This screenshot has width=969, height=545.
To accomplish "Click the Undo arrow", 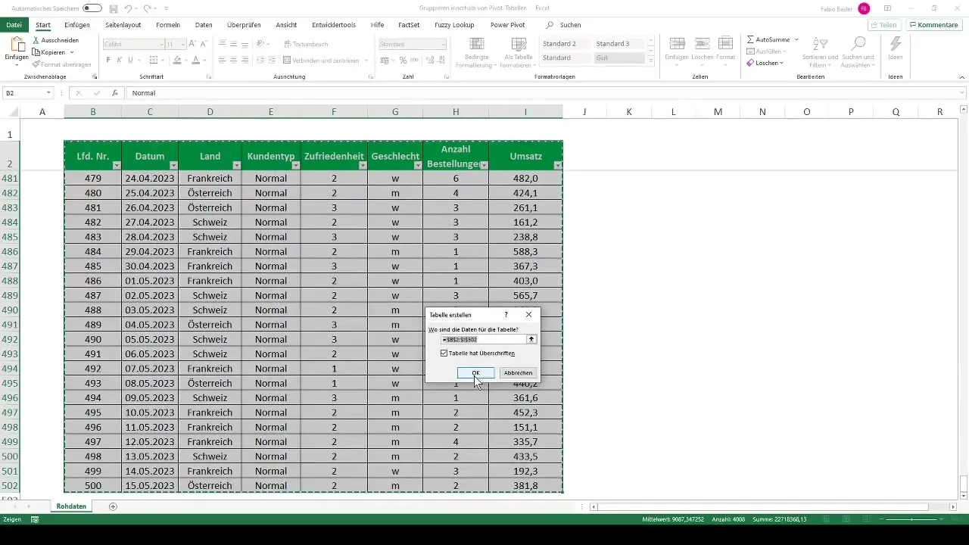I will pyautogui.click(x=129, y=8).
